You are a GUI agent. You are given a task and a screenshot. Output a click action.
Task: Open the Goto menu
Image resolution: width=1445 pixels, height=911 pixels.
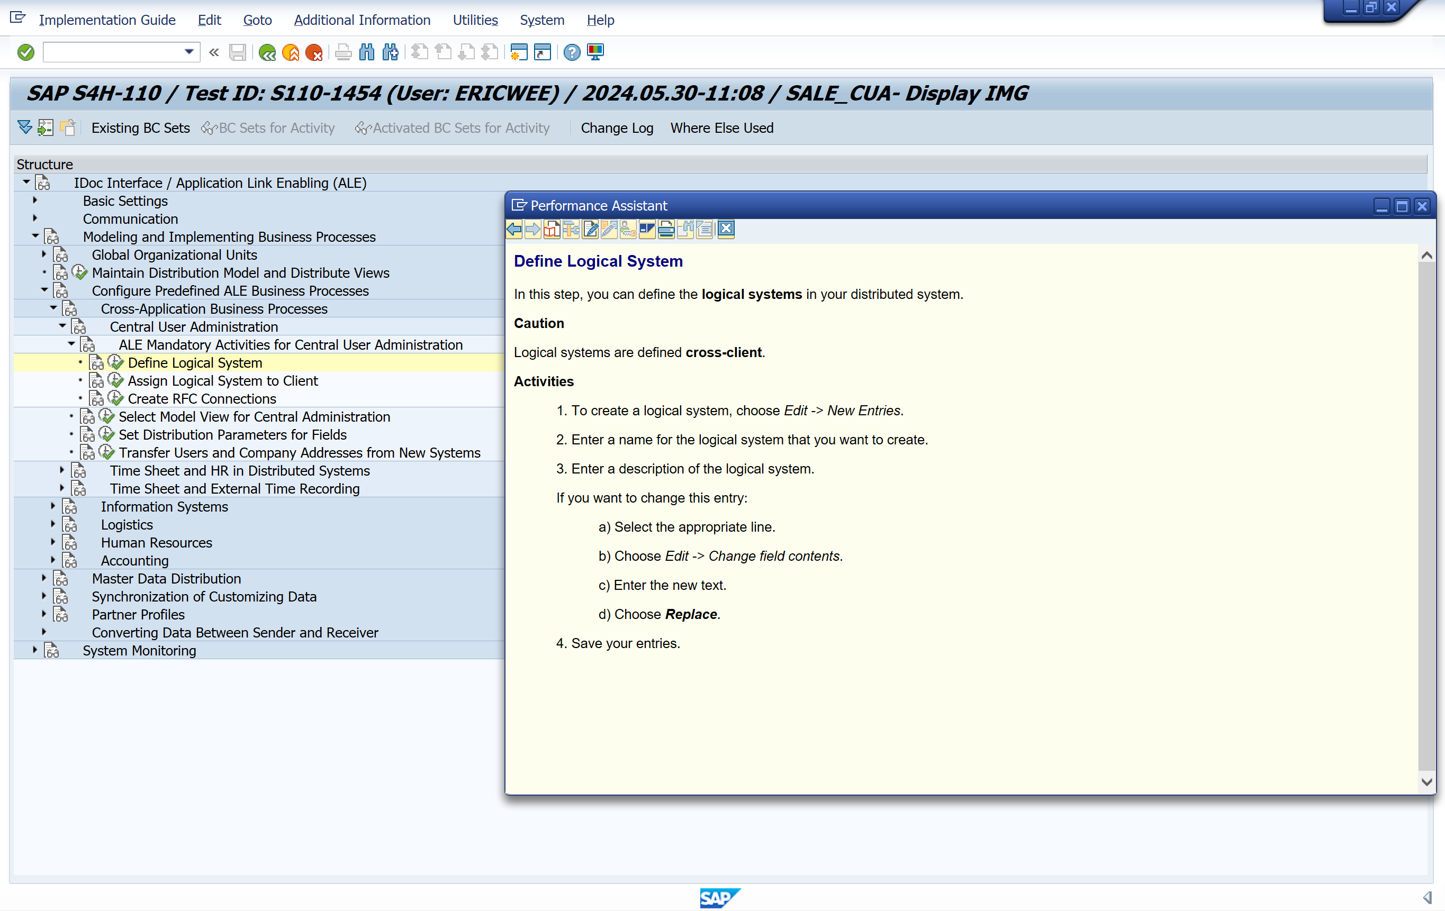point(257,20)
